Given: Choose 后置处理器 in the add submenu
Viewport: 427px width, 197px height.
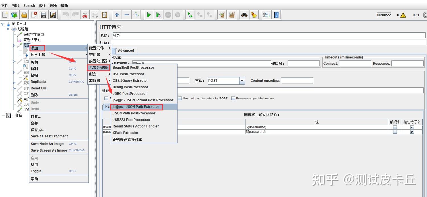Looking at the screenshot, I should coord(99,68).
